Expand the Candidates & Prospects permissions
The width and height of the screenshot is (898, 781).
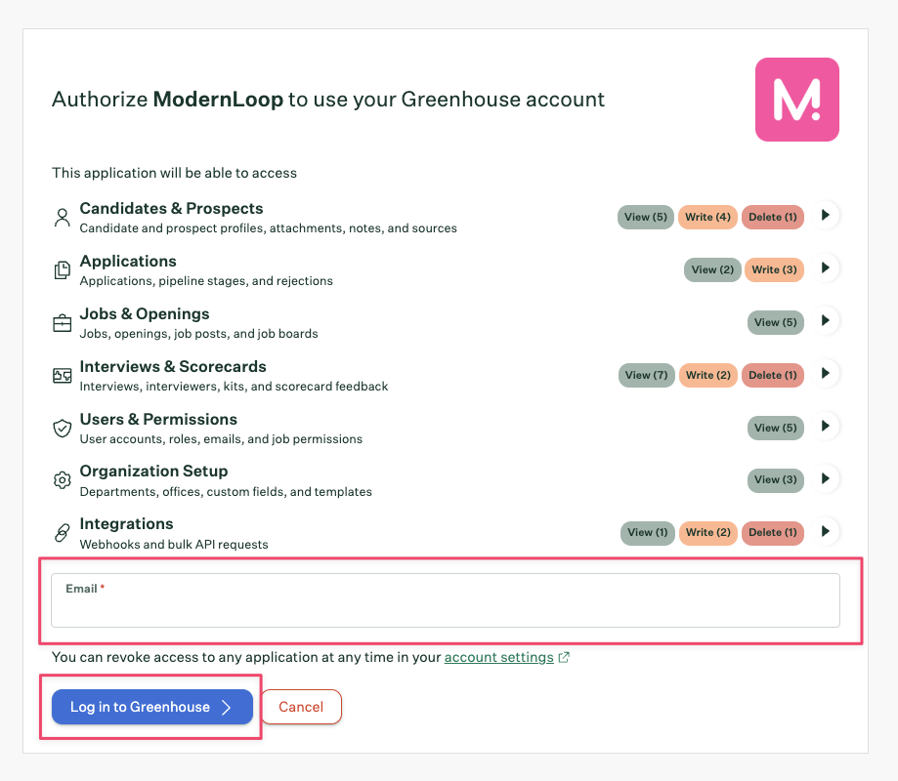[x=826, y=215]
